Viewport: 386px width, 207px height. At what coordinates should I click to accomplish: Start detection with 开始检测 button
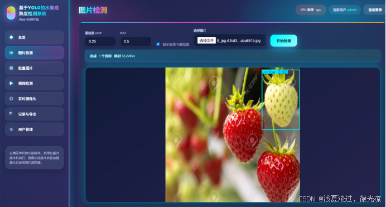coord(283,41)
